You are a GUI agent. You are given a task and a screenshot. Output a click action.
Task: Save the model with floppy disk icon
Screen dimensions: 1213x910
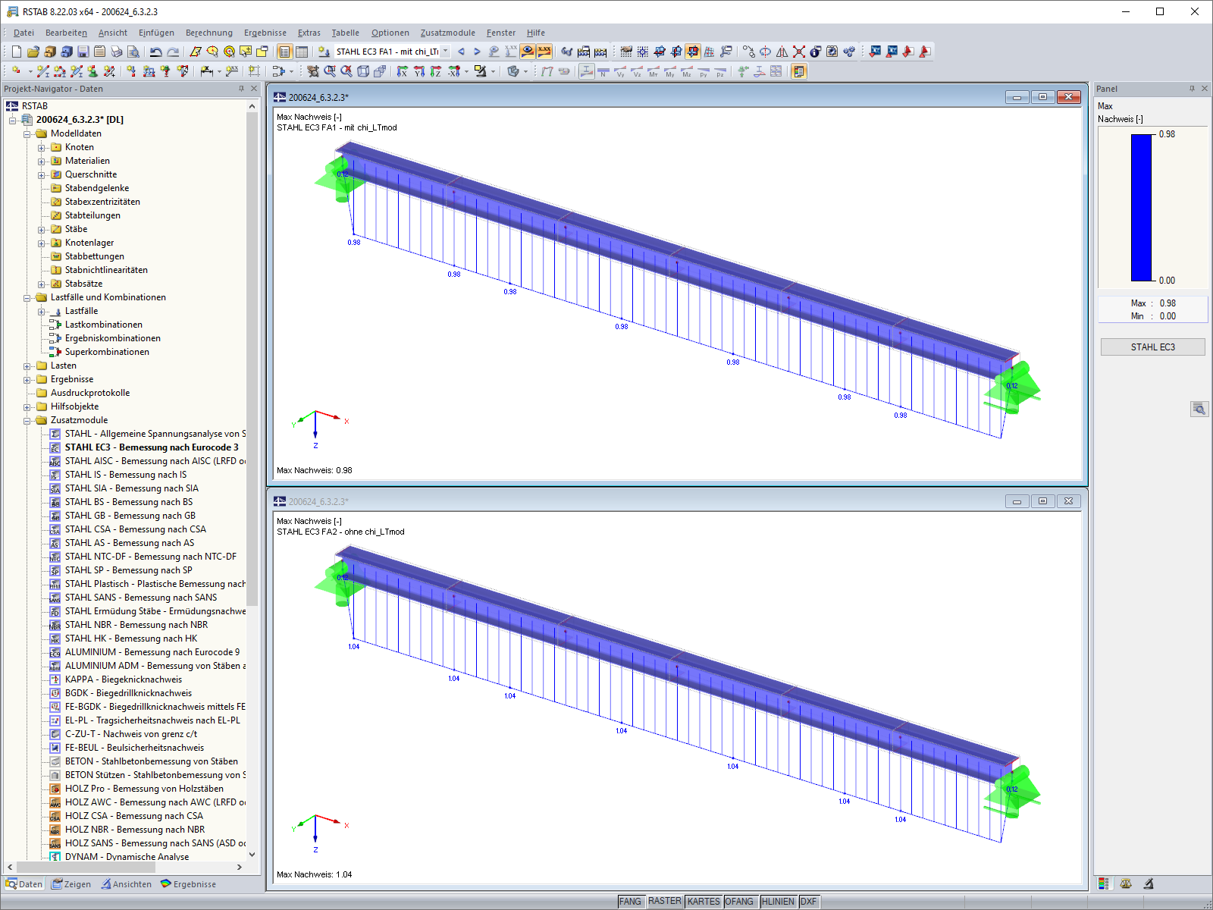click(x=83, y=52)
